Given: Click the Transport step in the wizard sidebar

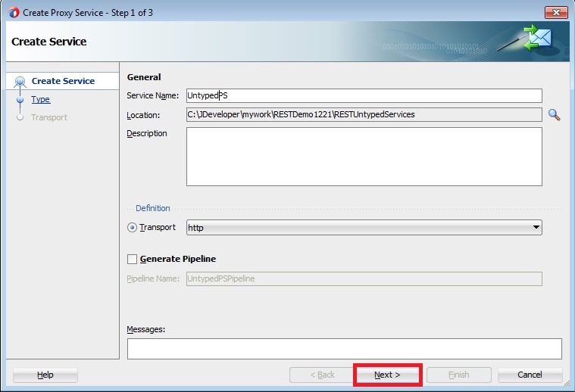Looking at the screenshot, I should 48,117.
